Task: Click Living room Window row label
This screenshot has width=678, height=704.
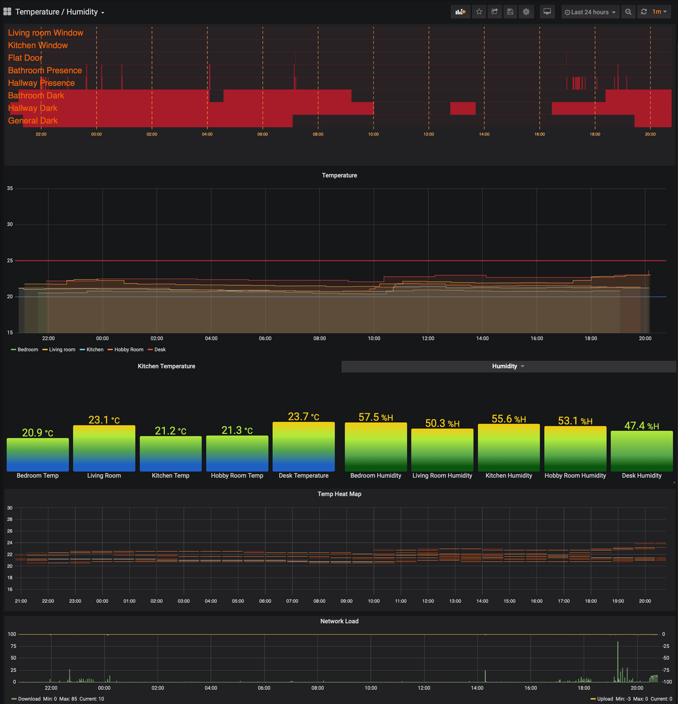Action: click(46, 33)
